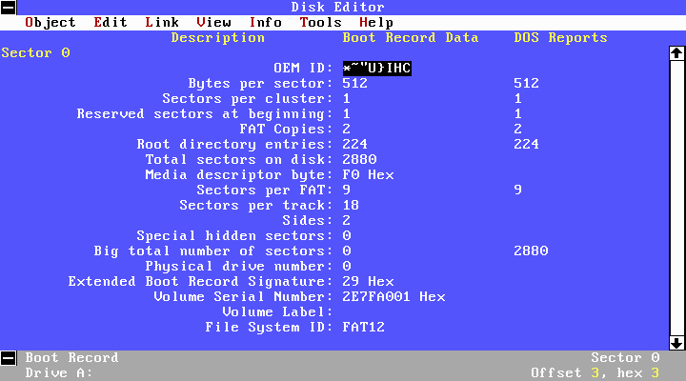Select Media descriptor byte value F0 Hex
The height and width of the screenshot is (381, 686).
point(368,174)
